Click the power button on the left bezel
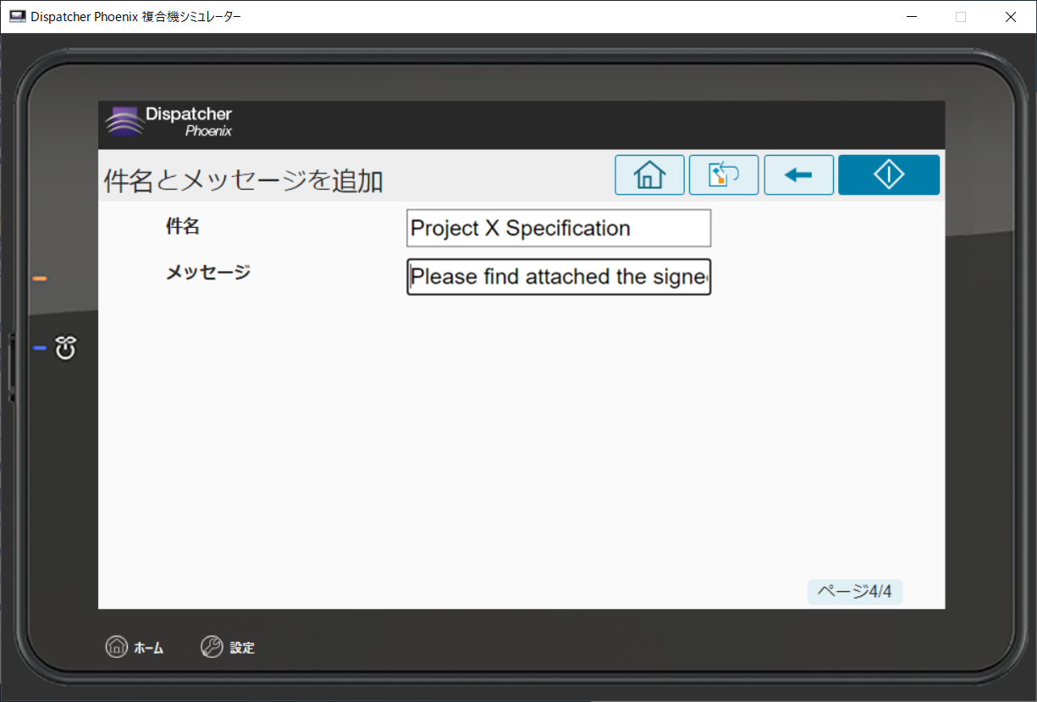 (x=66, y=347)
